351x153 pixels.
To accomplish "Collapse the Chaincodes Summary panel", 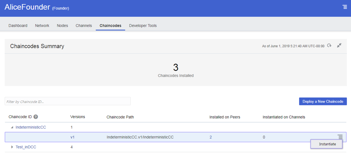I will pos(339,46).
